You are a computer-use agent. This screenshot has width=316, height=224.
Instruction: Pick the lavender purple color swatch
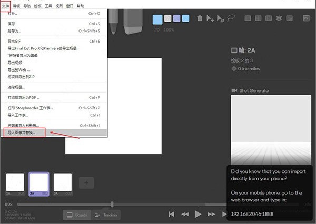(x=176, y=18)
